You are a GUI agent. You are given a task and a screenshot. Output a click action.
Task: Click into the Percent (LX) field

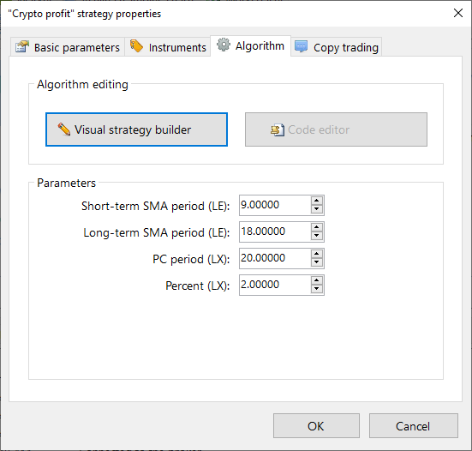[275, 285]
